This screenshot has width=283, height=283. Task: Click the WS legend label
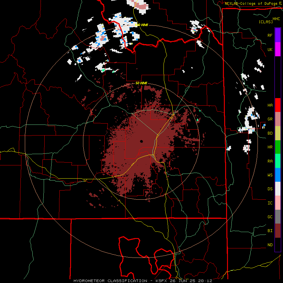coord(270,175)
